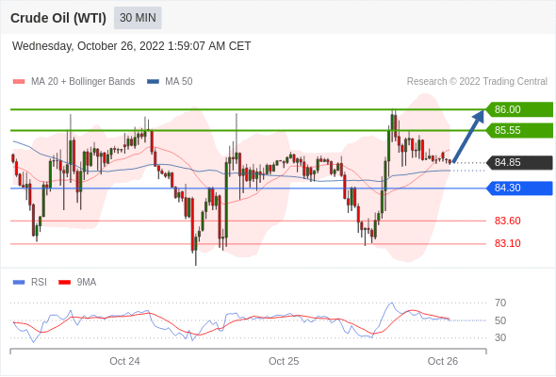The height and width of the screenshot is (377, 556).
Task: Toggle the MA 20 + Bollinger Bands legend label
Action: coord(83,82)
